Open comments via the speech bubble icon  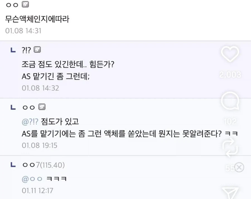tap(230, 101)
